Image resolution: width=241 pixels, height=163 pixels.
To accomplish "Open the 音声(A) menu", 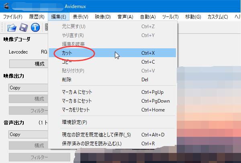I will point(125,17).
